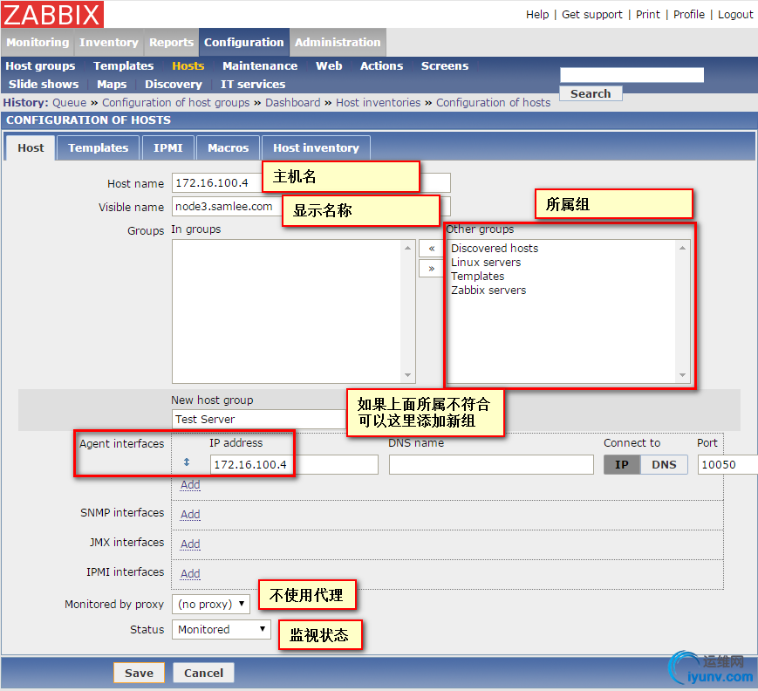Switch to the Templates form tab

click(99, 148)
